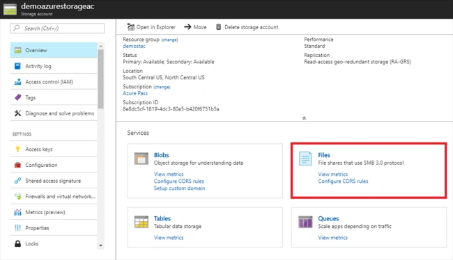Click the Move toolbar button
Viewport: 453px width, 260px height.
tap(195, 27)
